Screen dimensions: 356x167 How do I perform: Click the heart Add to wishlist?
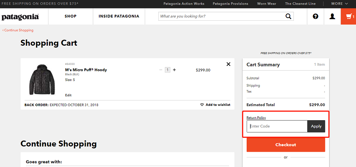(215, 105)
